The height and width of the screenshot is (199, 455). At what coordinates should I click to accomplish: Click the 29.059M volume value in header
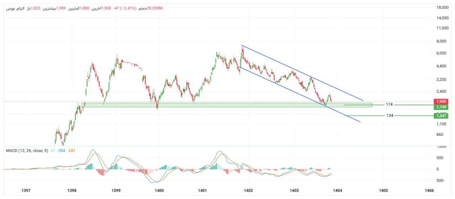155,8
